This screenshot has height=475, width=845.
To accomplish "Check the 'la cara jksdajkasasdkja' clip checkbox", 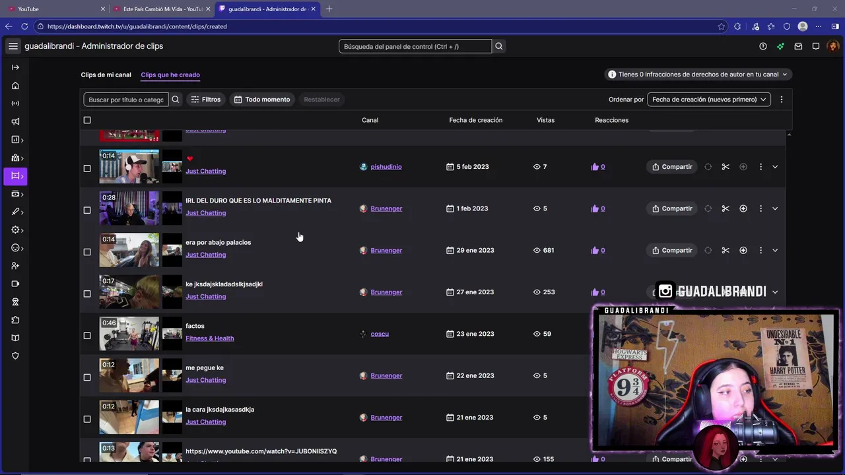I will click(87, 419).
